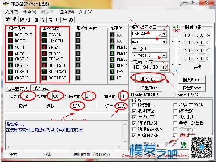216x162 pixels.
Task: Click the Auto High/Low speed slider
Action: (x=175, y=51)
